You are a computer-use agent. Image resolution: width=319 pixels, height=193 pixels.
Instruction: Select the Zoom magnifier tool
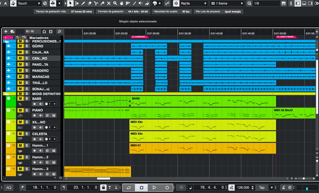pos(115,3)
